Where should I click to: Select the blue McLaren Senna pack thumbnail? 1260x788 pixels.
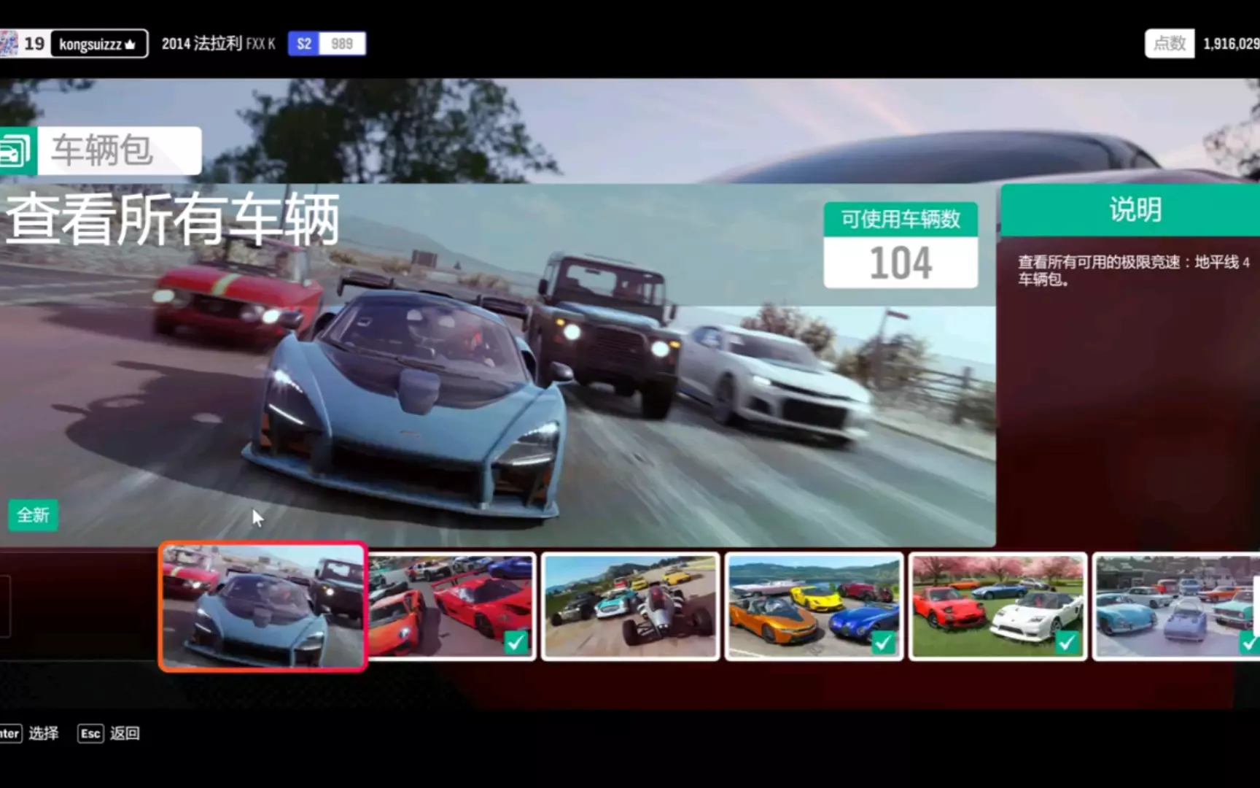pyautogui.click(x=262, y=606)
